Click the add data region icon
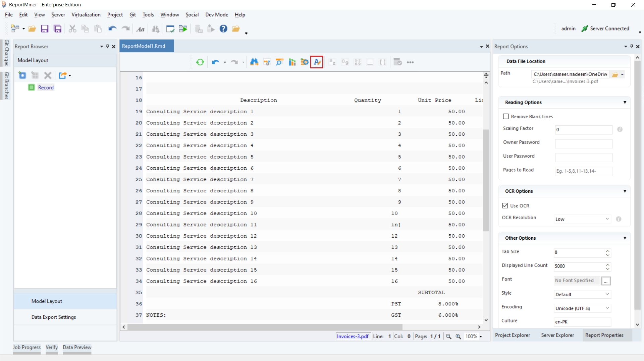Viewport: 644px width, 361px height. point(22,75)
